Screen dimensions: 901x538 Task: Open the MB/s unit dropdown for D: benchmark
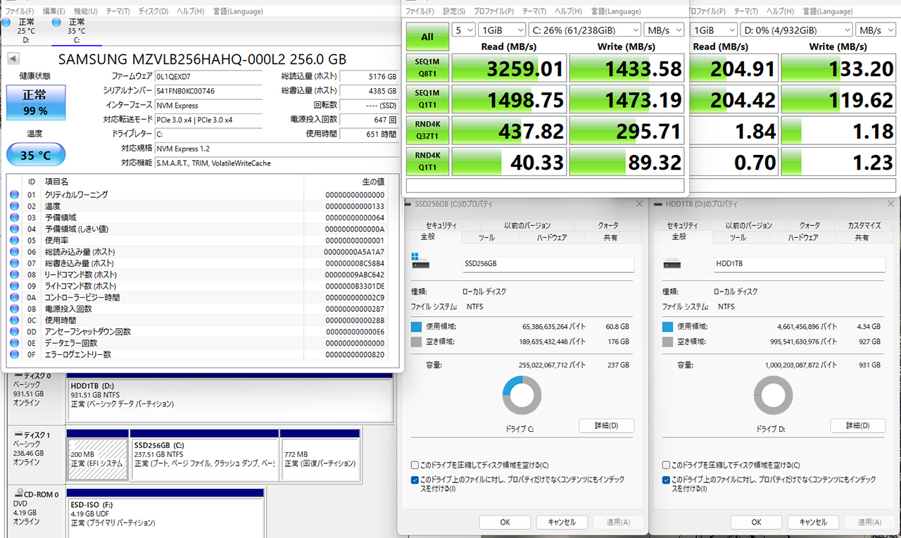pos(876,30)
